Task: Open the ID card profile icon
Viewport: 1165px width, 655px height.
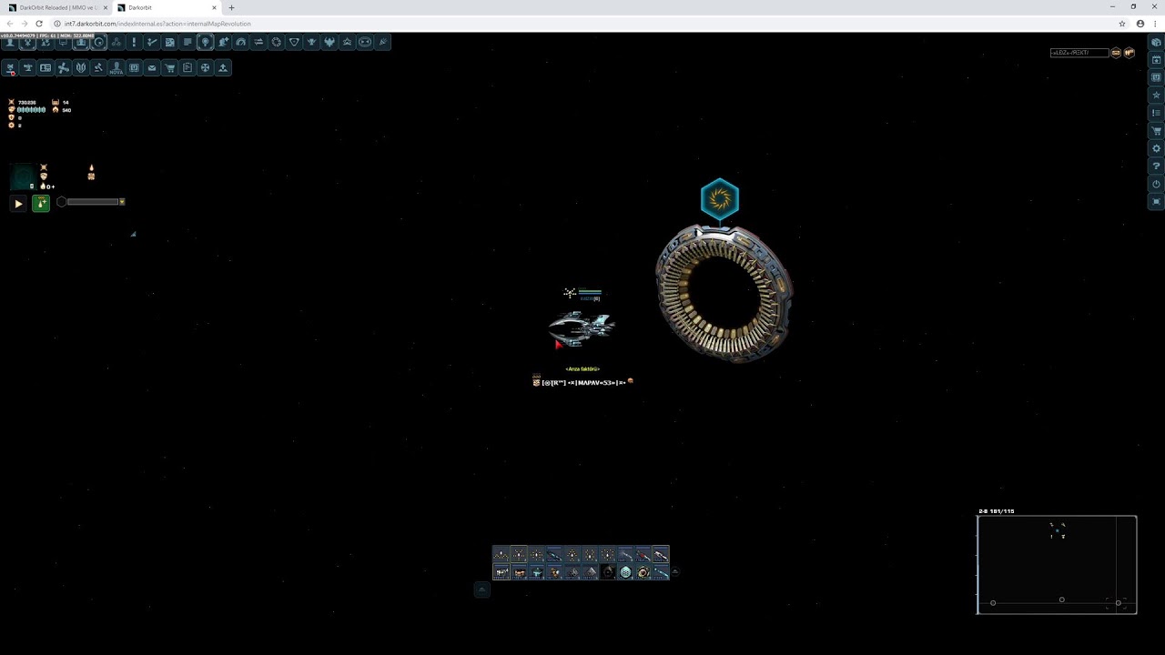Action: coord(46,67)
